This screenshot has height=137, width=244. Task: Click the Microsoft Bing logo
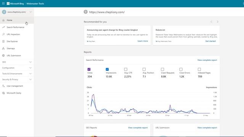tap(15, 3)
